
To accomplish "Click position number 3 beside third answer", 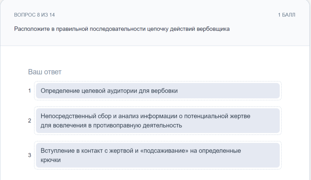I will (x=29, y=155).
